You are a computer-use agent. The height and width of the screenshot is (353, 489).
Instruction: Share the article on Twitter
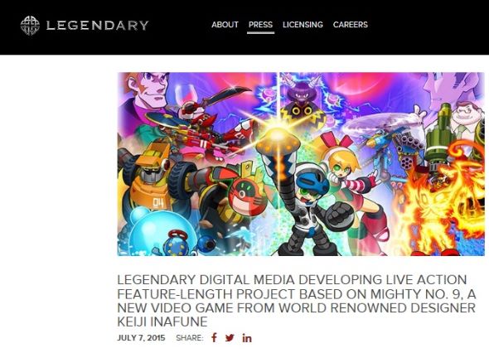230,338
